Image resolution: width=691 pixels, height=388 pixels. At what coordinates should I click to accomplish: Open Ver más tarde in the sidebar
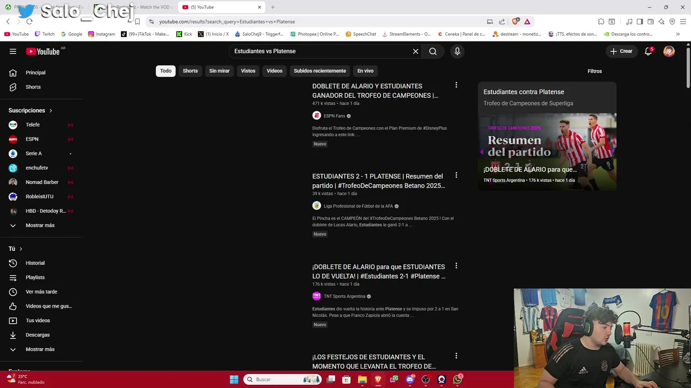[42, 292]
